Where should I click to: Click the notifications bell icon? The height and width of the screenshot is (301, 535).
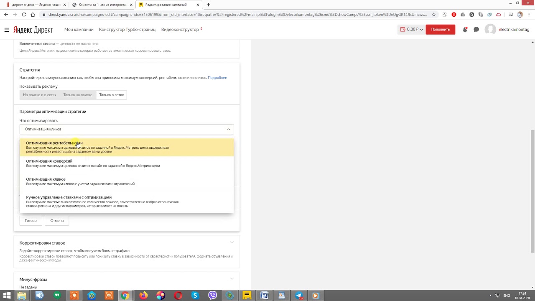[x=465, y=30]
